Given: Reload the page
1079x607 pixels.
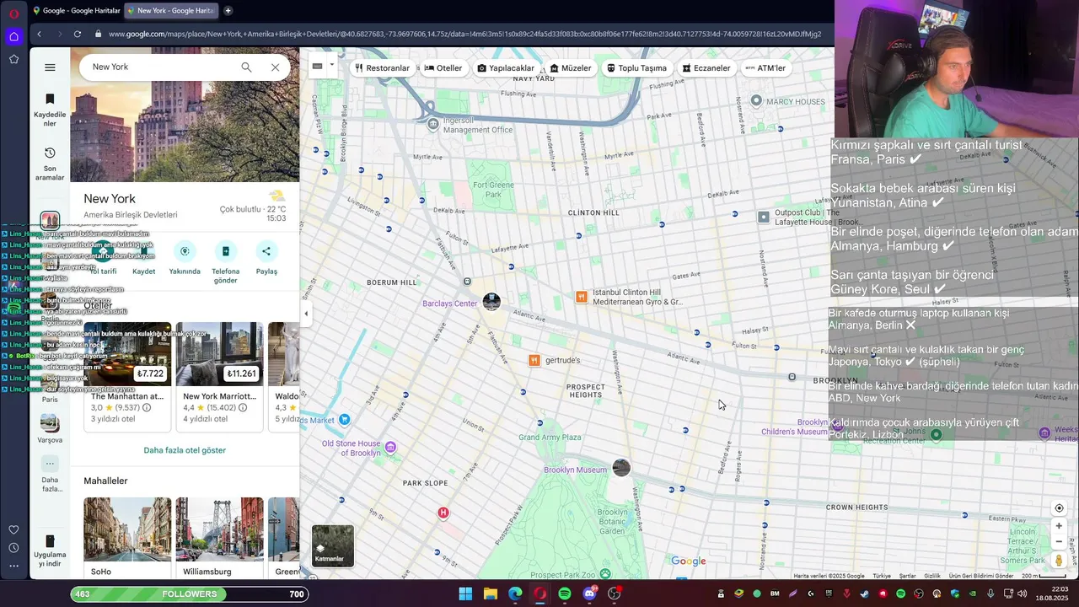Looking at the screenshot, I should point(77,34).
